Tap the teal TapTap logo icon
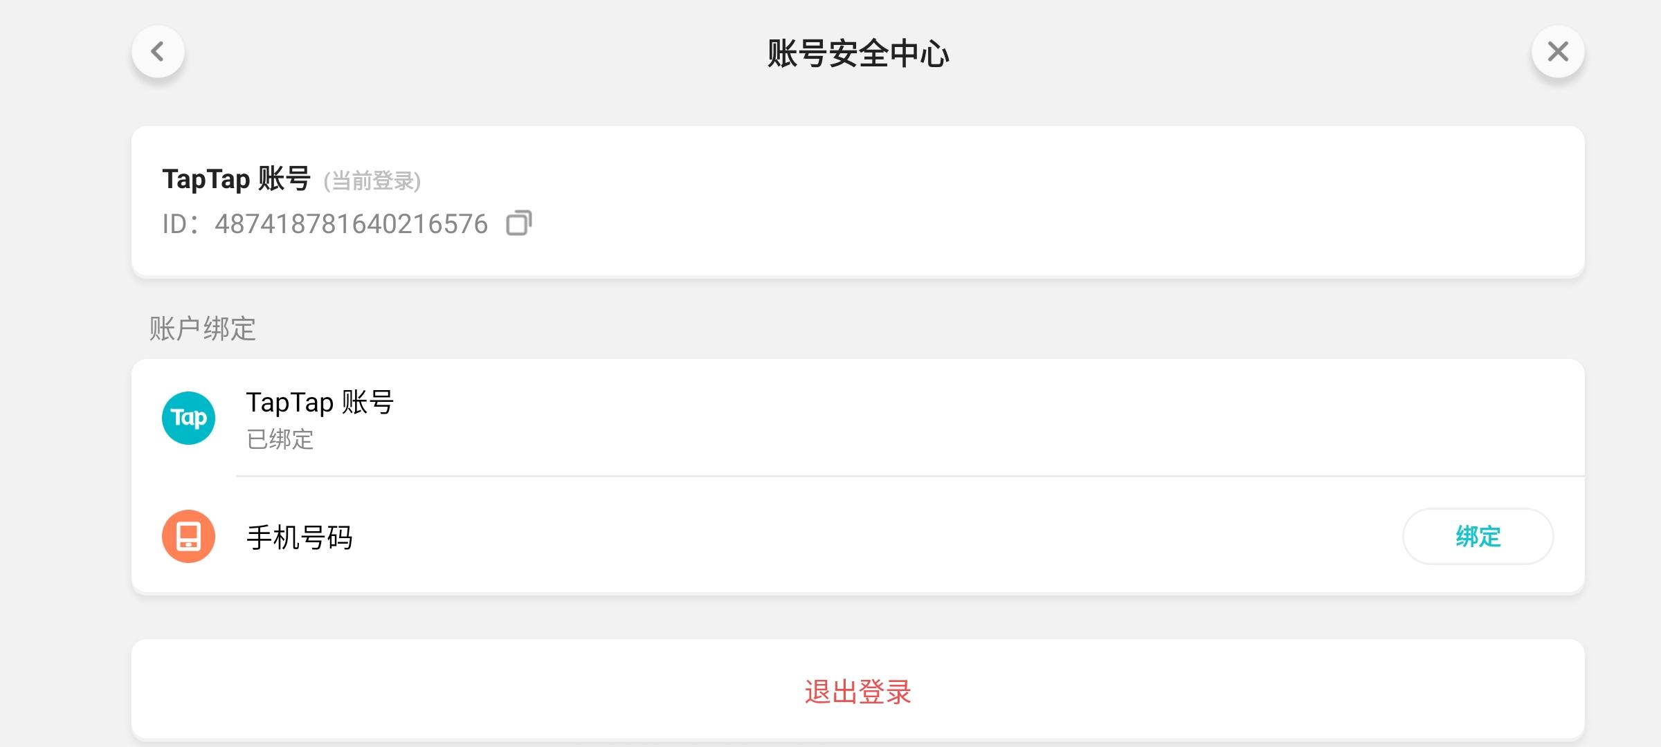The width and height of the screenshot is (1661, 747). coord(188,418)
